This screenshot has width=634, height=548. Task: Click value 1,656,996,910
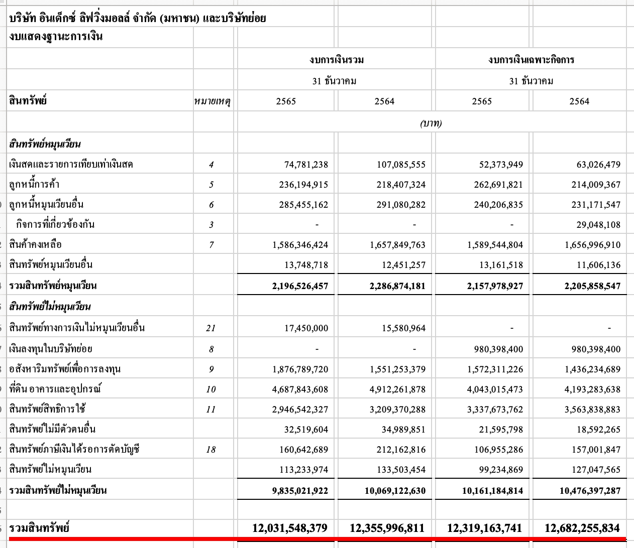point(593,245)
